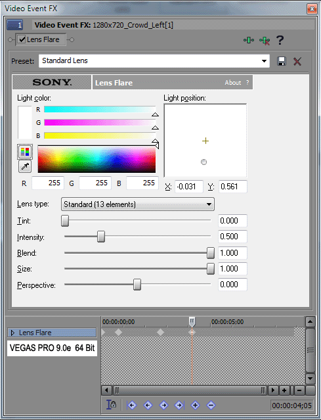Click the Perspective value field 0.000
321x420 pixels.
(232, 285)
